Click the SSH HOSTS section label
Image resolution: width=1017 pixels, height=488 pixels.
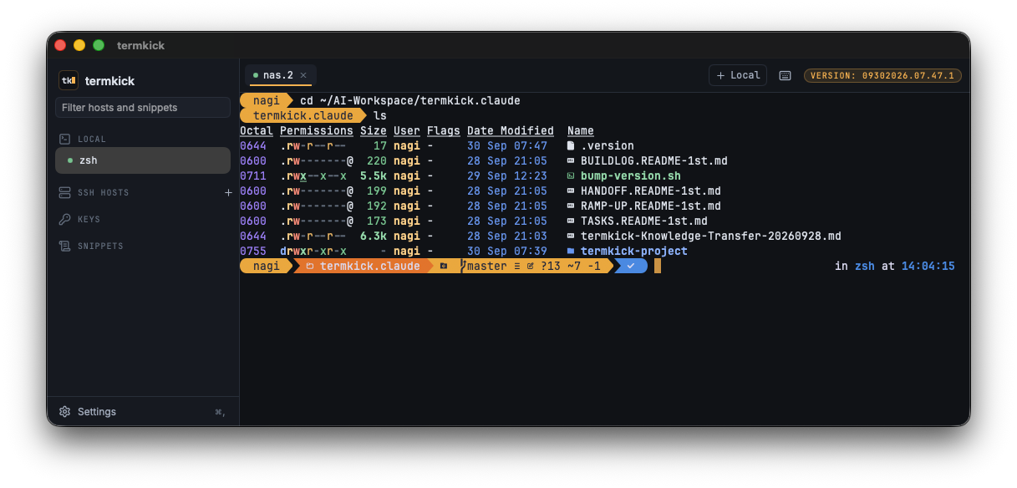(x=104, y=193)
